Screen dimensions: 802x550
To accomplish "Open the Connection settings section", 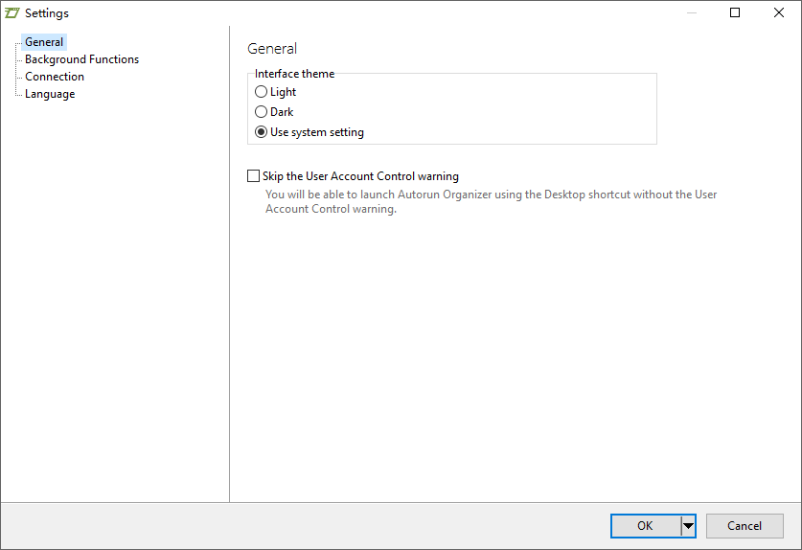I will click(x=55, y=77).
